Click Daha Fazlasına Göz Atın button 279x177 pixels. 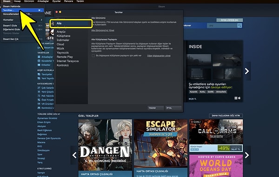tap(226, 116)
